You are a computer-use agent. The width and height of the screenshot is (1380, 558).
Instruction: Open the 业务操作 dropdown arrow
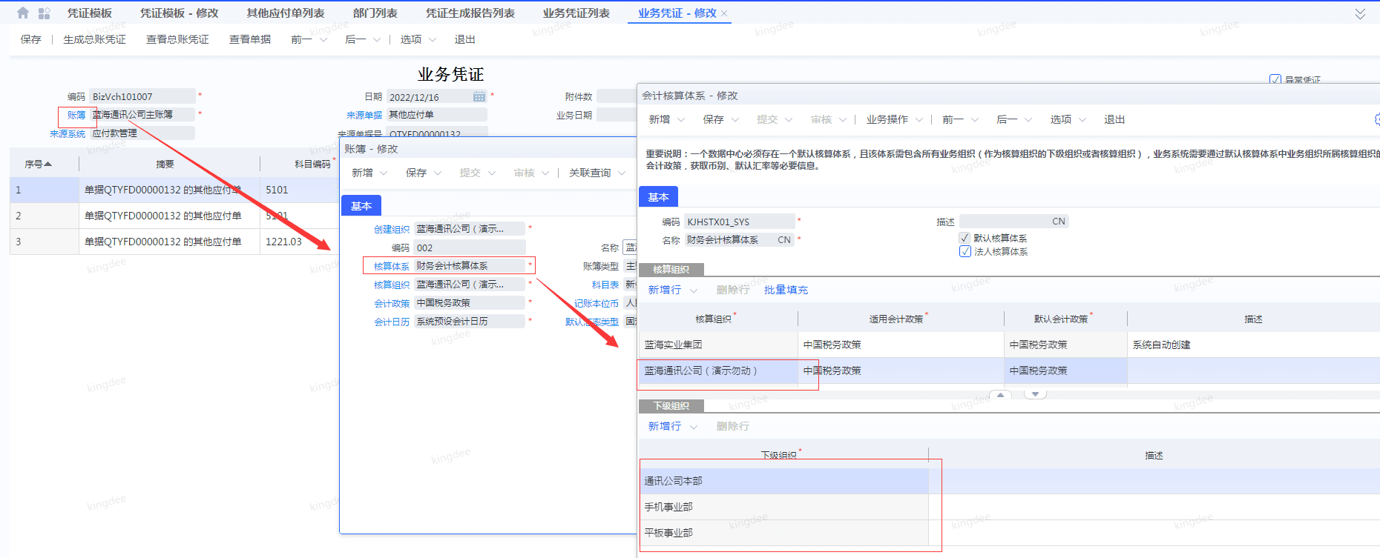click(x=919, y=120)
